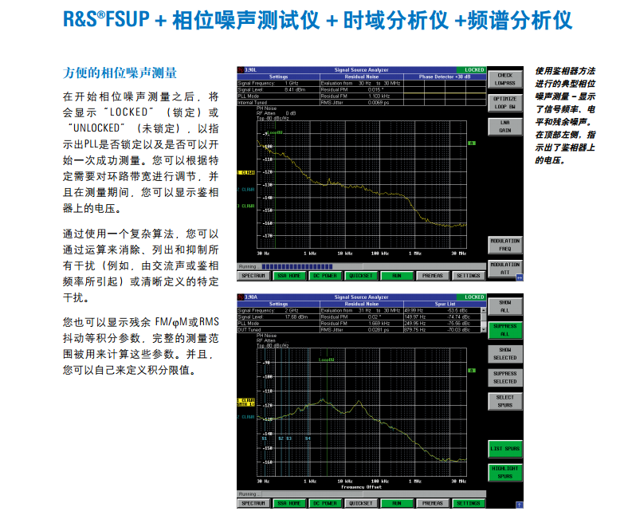Switch to SPECTRUM mode in upper analyzer
Screen dimensions: 628x515
(x=253, y=276)
